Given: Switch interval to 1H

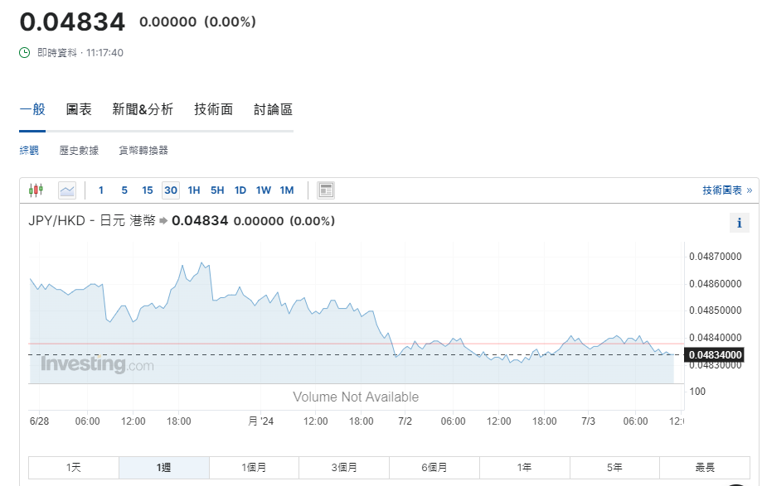Looking at the screenshot, I should [194, 190].
